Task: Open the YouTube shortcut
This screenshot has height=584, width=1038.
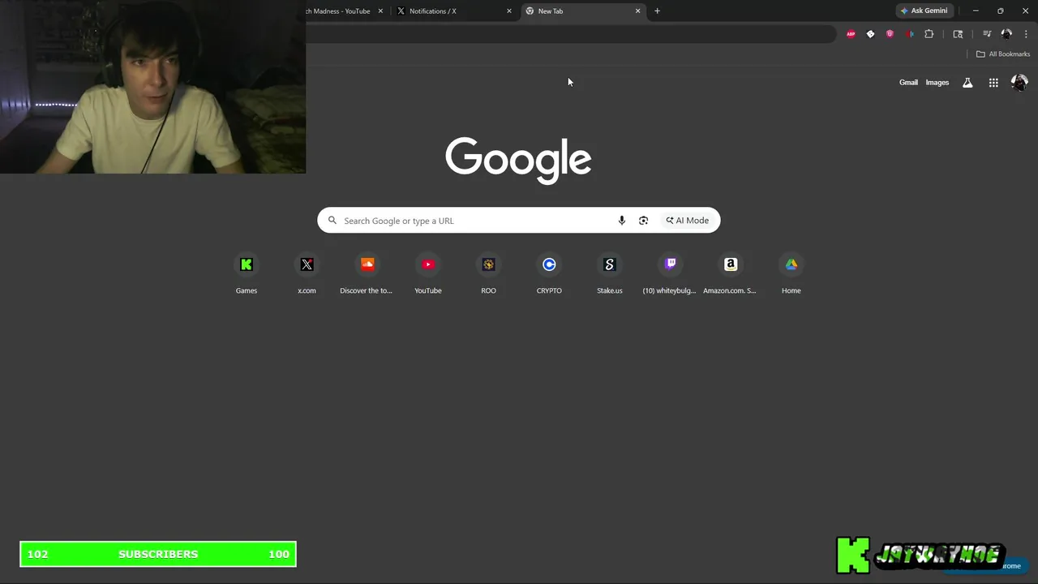Action: pyautogui.click(x=428, y=273)
